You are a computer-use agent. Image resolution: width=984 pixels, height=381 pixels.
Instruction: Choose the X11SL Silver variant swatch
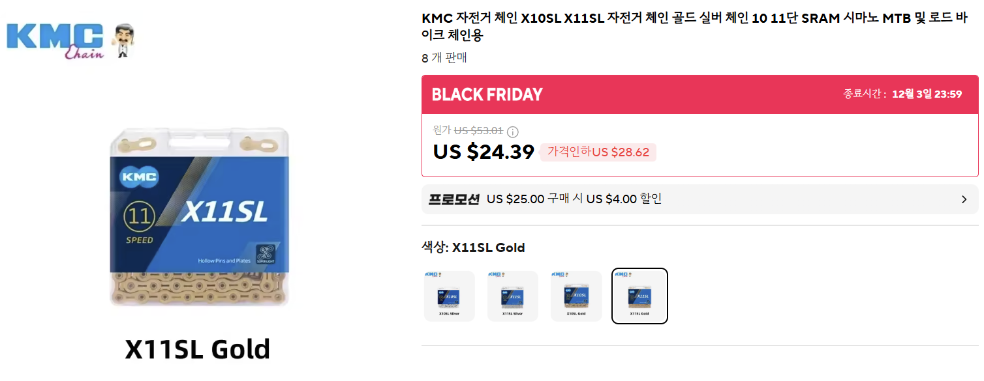[x=513, y=296]
